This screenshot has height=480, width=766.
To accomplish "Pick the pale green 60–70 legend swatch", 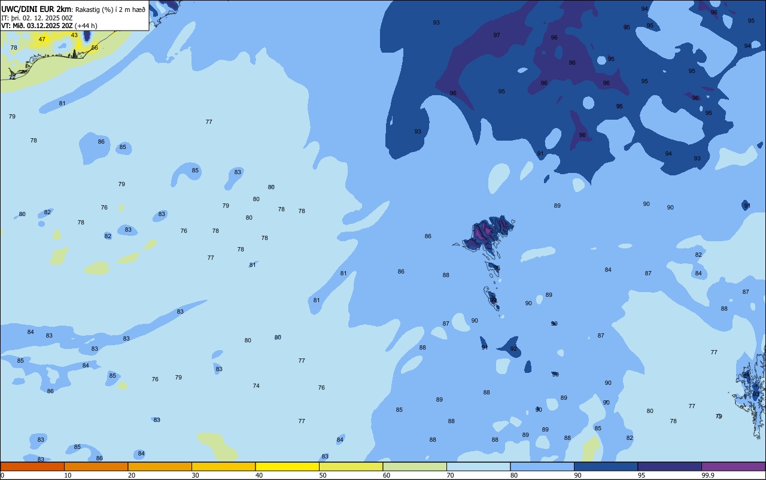I will tap(415, 466).
